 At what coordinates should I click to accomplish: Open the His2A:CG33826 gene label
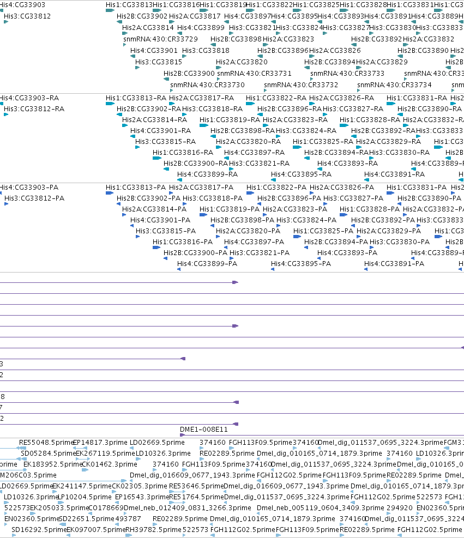click(335, 51)
